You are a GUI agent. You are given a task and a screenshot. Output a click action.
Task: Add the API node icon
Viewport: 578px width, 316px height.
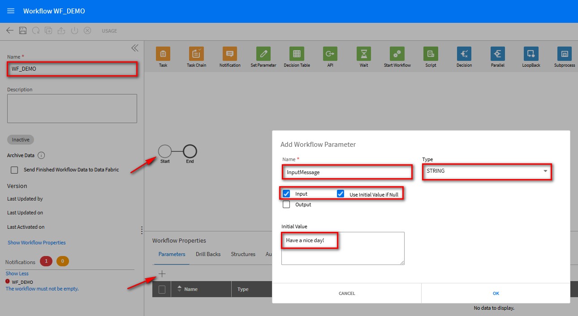330,54
